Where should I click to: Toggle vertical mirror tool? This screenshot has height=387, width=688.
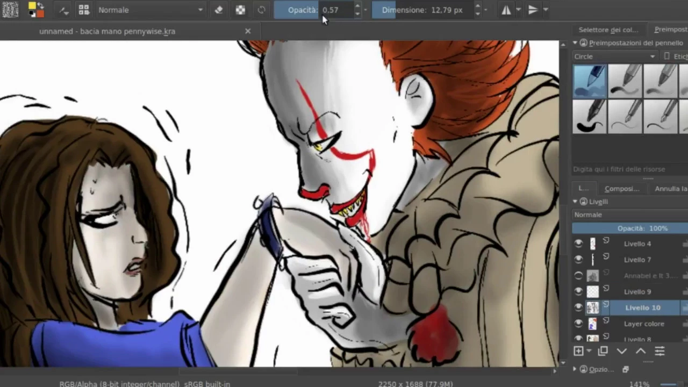533,10
